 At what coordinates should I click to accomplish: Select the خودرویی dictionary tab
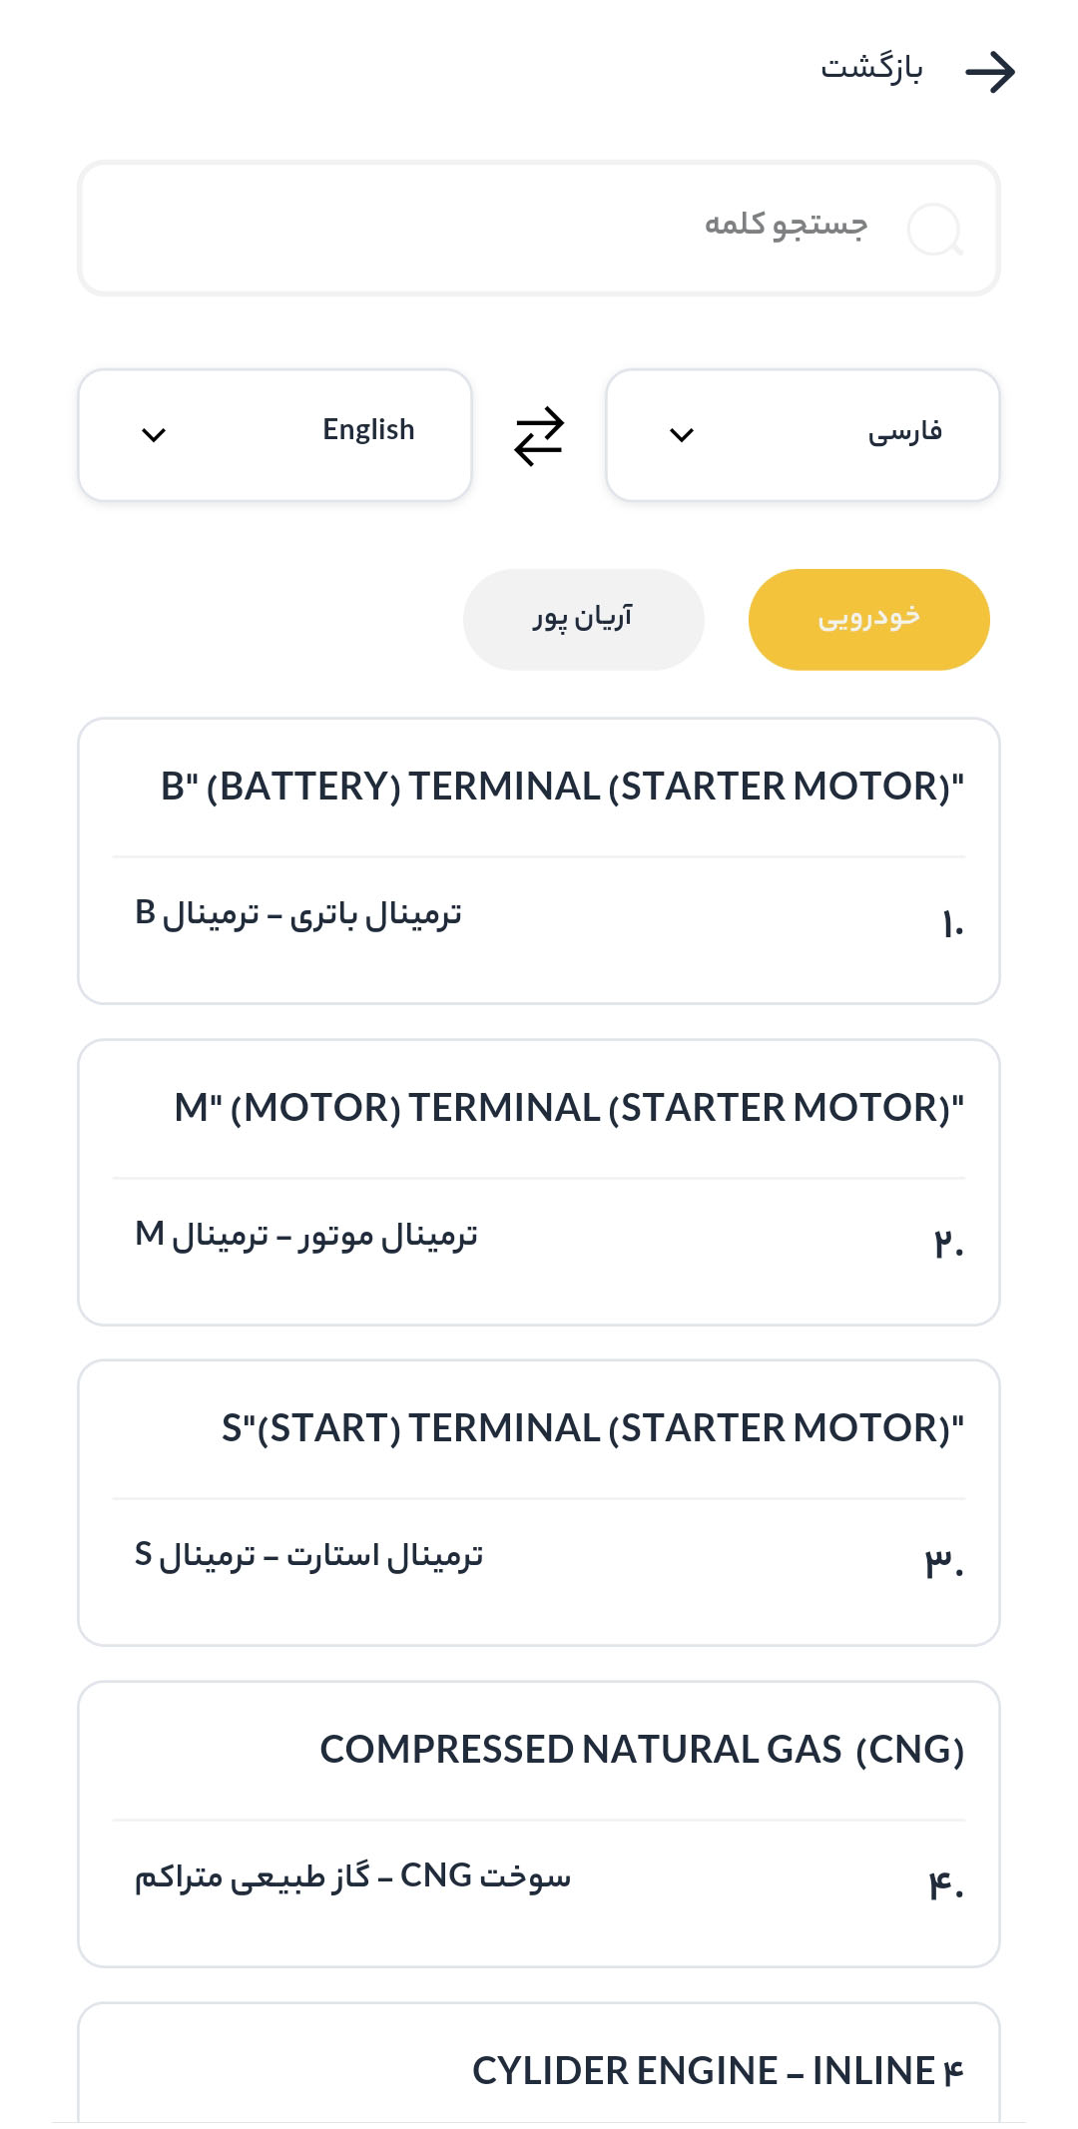pyautogui.click(x=868, y=619)
